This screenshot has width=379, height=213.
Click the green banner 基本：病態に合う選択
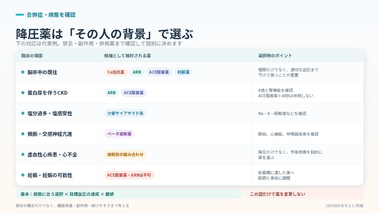pyautogui.click(x=129, y=194)
